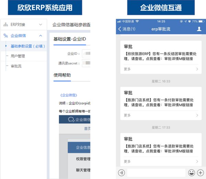This screenshot has width=206, height=179.
Task: Click the 企业微信基础参数 page title
Action: tap(71, 25)
